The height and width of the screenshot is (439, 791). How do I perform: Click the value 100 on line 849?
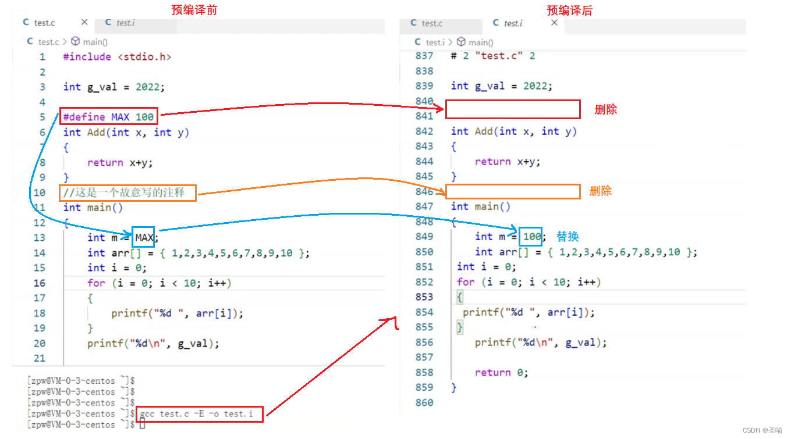(531, 237)
